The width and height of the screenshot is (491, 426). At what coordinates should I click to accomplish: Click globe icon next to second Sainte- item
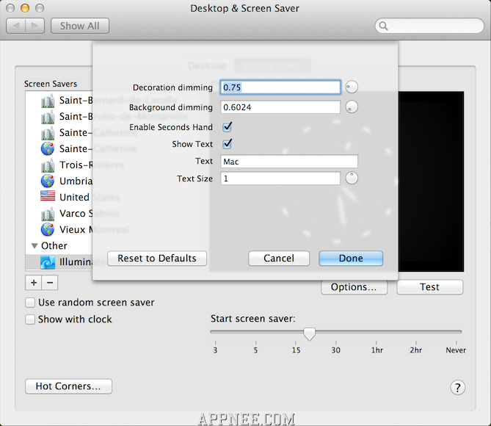coord(48,148)
